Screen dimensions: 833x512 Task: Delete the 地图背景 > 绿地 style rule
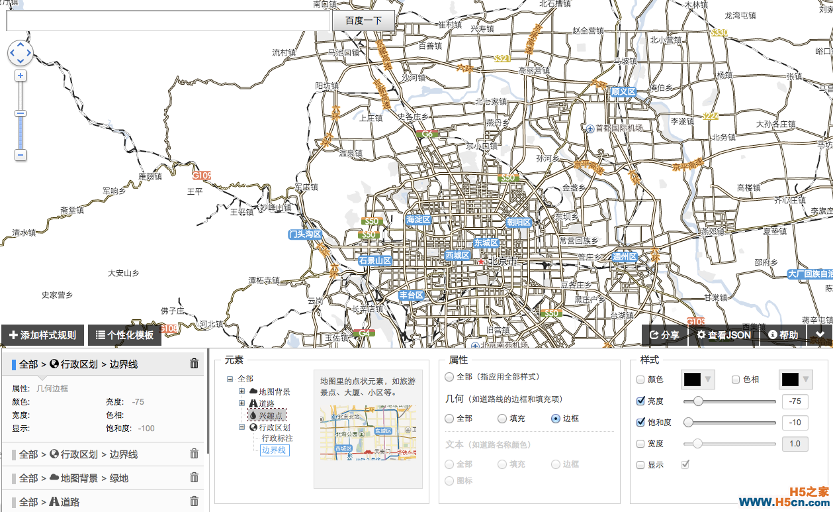[x=194, y=478]
